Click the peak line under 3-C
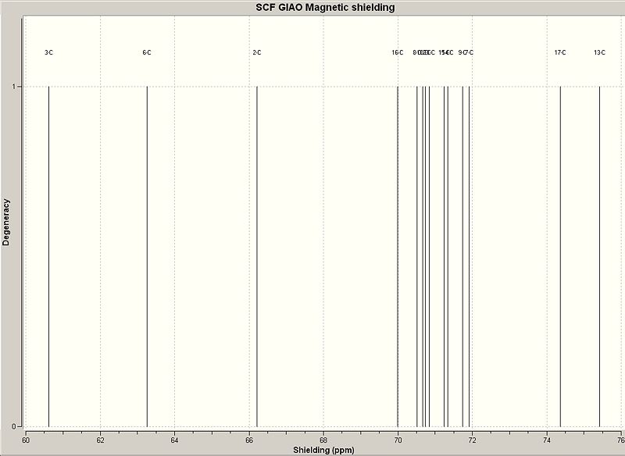625x456 pixels. point(48,256)
